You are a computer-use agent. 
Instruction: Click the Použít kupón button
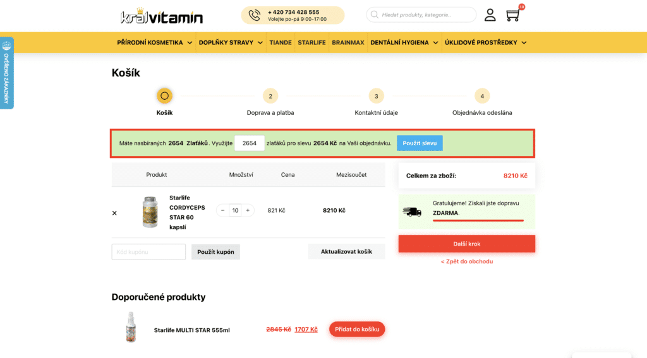215,251
